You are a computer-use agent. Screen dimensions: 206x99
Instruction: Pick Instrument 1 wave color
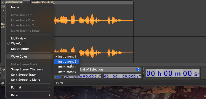66,57
